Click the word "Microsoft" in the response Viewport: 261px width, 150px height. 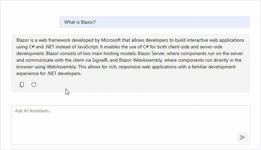coord(112,40)
